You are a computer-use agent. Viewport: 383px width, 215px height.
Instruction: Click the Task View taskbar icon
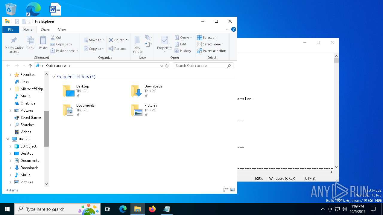click(x=108, y=209)
